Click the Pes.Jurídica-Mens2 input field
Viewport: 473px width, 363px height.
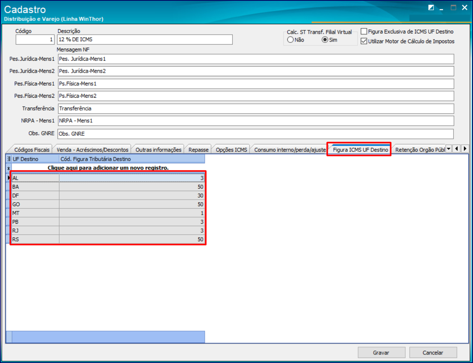[x=256, y=71]
